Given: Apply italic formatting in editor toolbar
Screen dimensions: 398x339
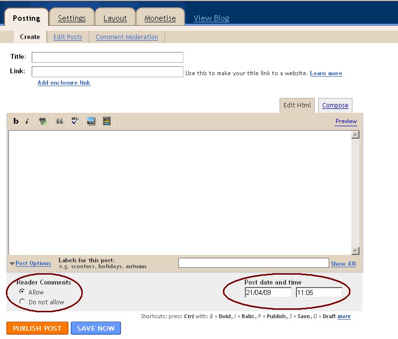Looking at the screenshot, I should pyautogui.click(x=27, y=121).
